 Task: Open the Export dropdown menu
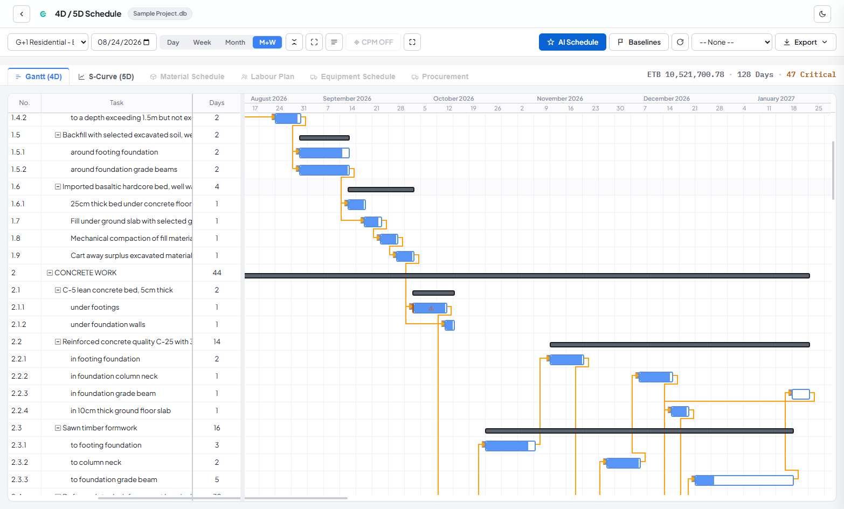coord(805,42)
